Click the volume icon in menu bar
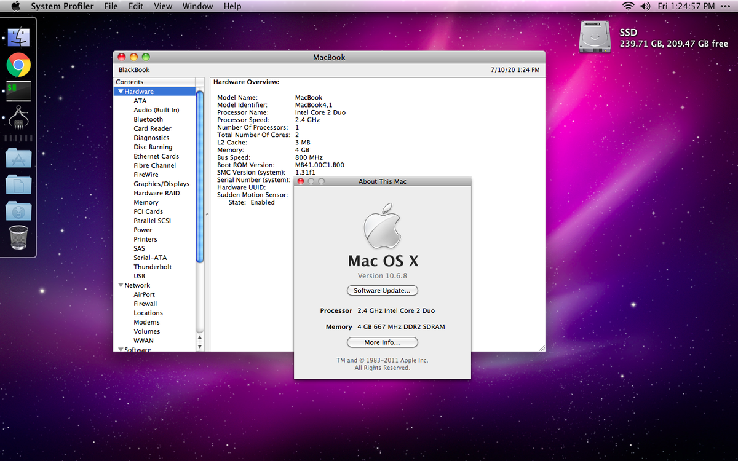The height and width of the screenshot is (461, 738). coord(645,6)
